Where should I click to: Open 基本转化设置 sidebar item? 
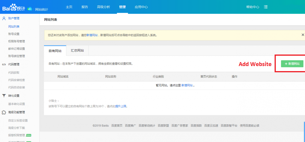[17, 104]
